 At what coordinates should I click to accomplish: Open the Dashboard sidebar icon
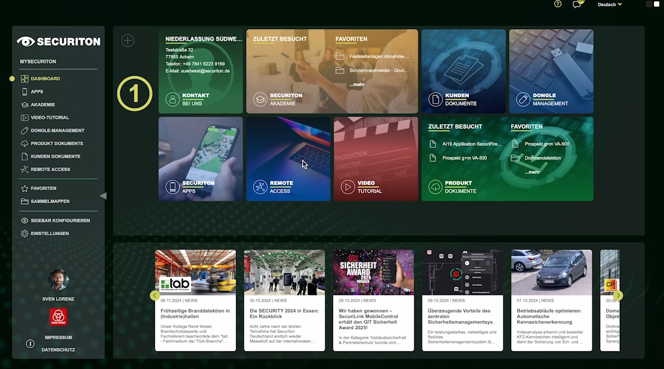point(24,79)
